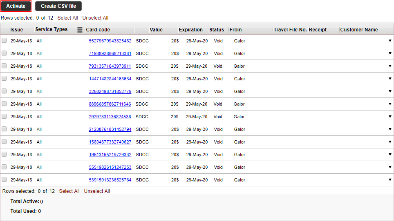Open card code link 32682498731852779
The image size is (394, 221).
click(110, 91)
